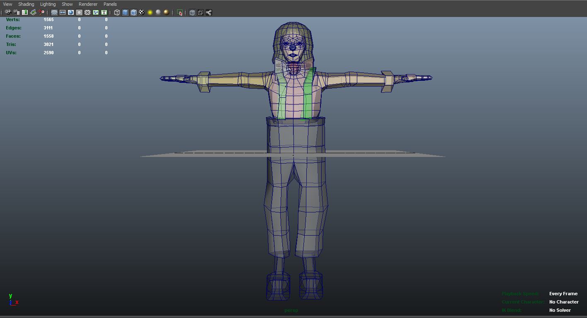
Task: Click the image plane icon
Action: coord(33,12)
